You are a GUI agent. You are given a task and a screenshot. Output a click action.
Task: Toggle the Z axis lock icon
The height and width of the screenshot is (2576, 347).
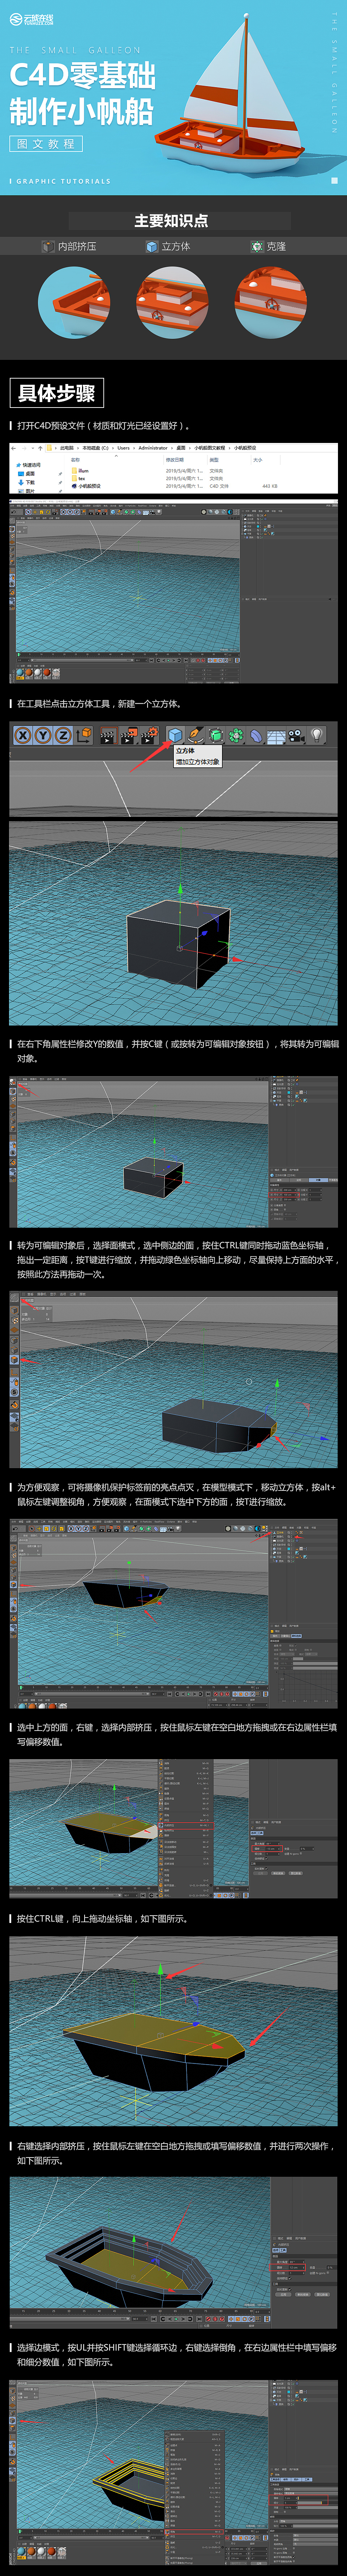63,735
